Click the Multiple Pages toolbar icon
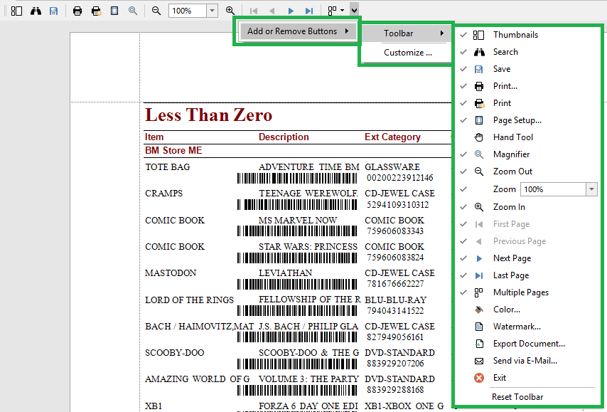This screenshot has width=607, height=412. (x=332, y=11)
